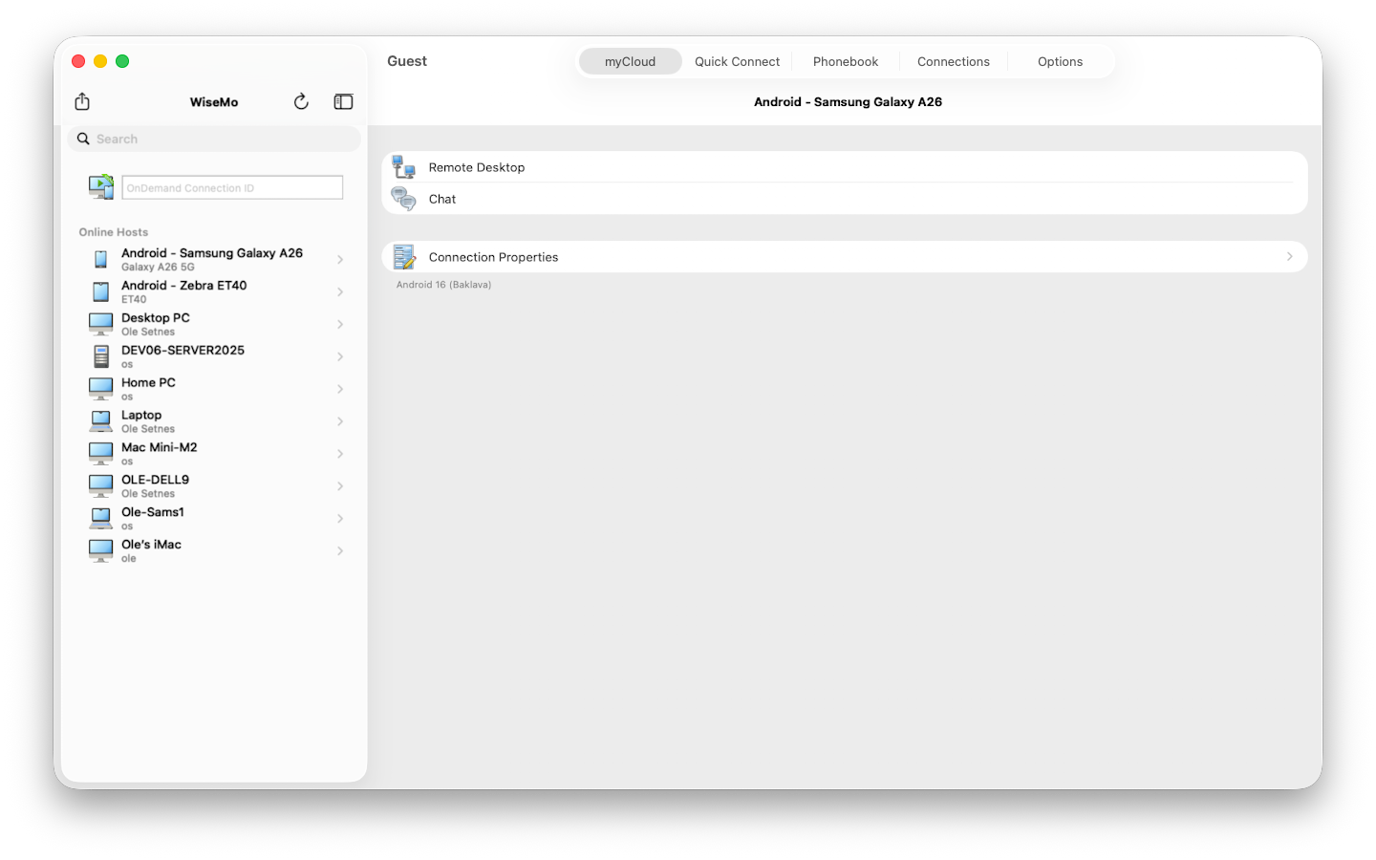Click the Desktop PC monitor icon
This screenshot has height=860, width=1376.
coord(100,324)
